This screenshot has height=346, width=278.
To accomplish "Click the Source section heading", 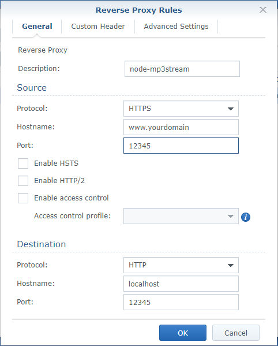I will tap(32, 88).
